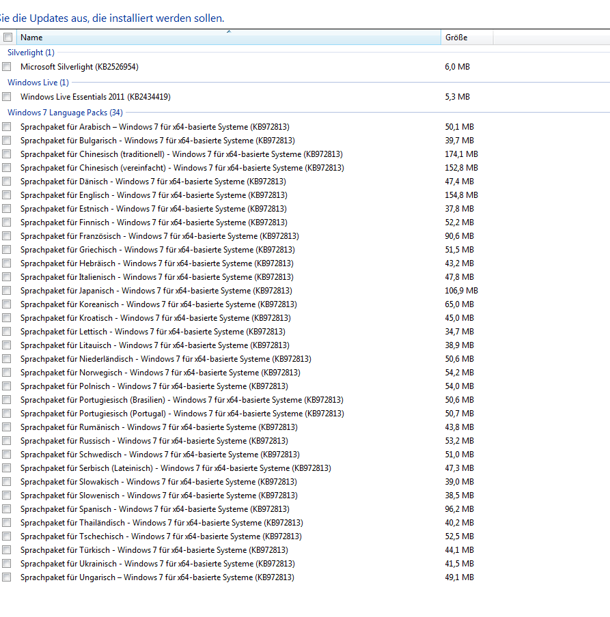The image size is (610, 617).
Task: Collapse the Windows Live (1) group header
Action: [x=38, y=82]
